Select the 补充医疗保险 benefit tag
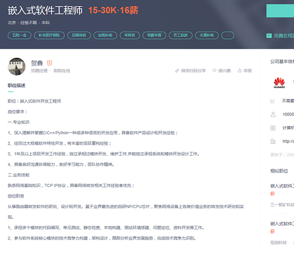The image size is (294, 254). (x=49, y=35)
